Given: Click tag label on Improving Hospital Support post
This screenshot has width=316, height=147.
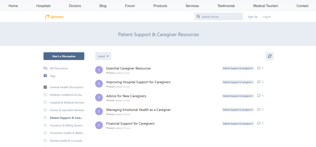Looking at the screenshot, I should tap(238, 82).
